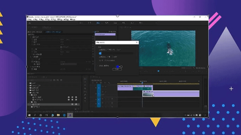Open Microsoft Edge from the taskbar
This screenshot has height=135, width=241.
64,115
